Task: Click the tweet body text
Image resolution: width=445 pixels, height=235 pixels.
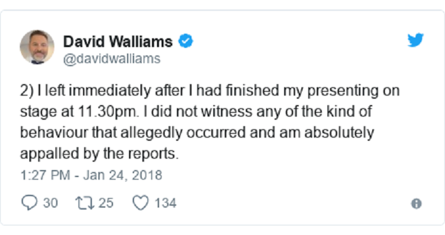Action: click(x=209, y=122)
